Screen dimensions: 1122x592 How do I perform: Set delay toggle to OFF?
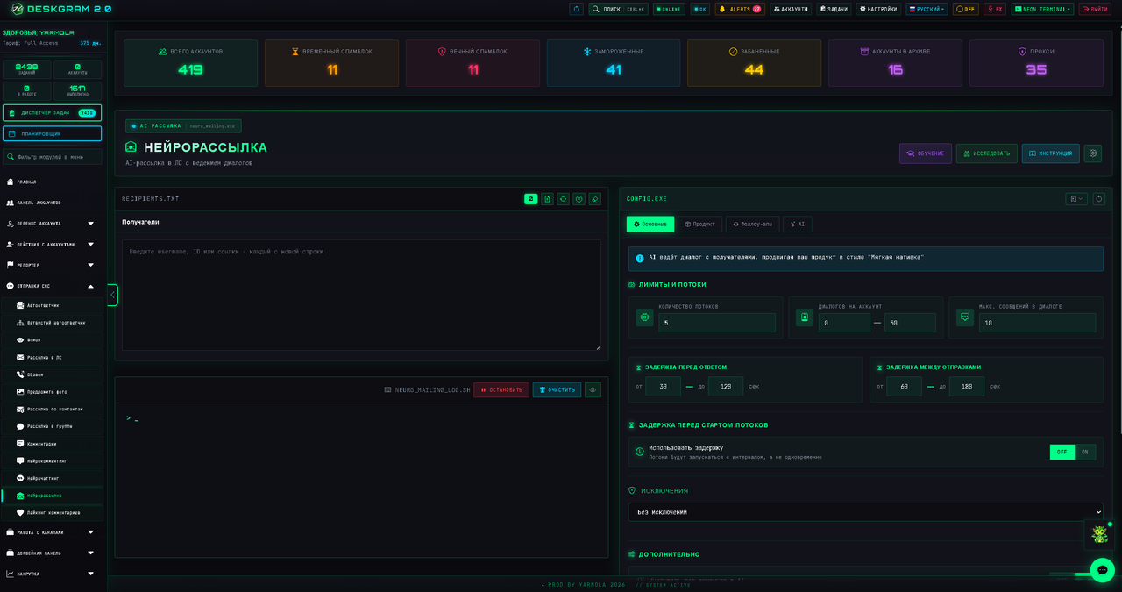tap(1062, 453)
